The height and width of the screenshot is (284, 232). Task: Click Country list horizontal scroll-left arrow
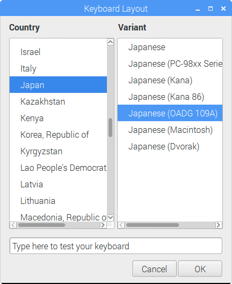coord(13,225)
